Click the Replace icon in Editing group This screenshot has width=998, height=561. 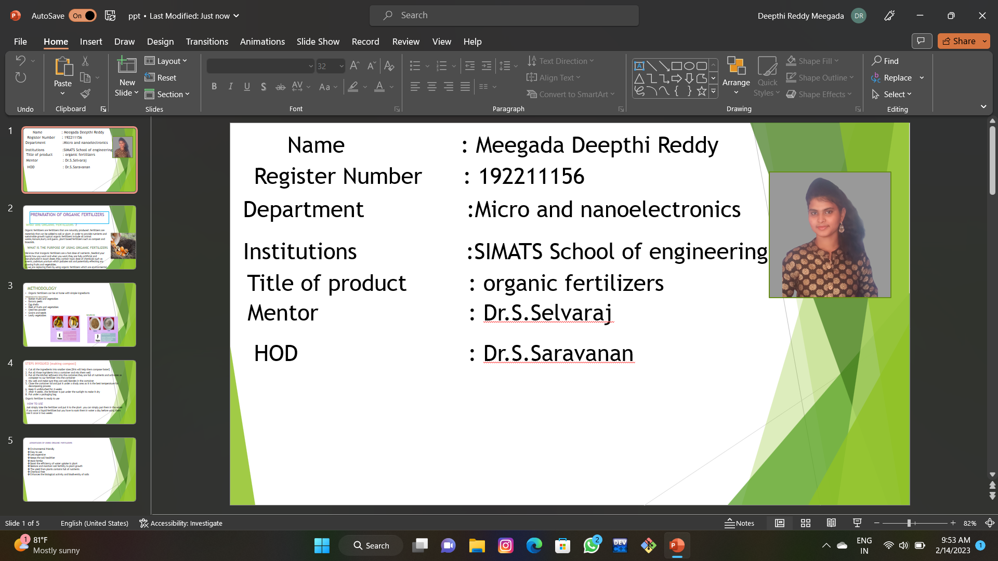click(x=895, y=77)
